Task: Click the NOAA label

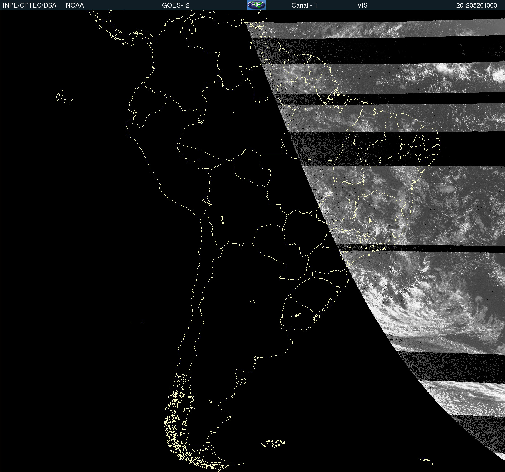Action: click(x=75, y=5)
